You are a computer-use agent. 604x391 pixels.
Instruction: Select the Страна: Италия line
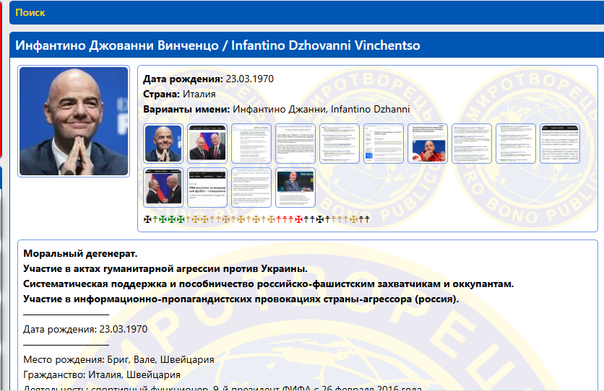[x=179, y=95]
